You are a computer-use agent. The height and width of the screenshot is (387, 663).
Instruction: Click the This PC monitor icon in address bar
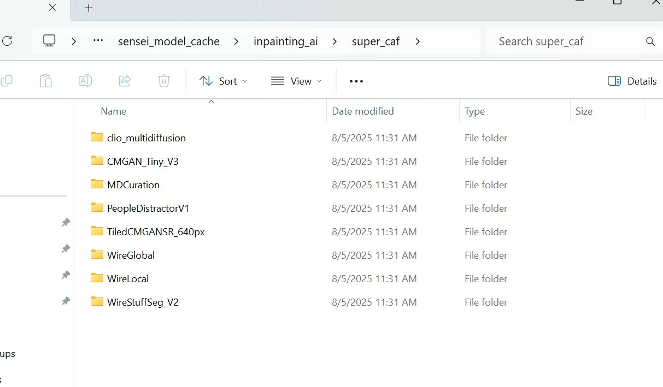click(50, 41)
